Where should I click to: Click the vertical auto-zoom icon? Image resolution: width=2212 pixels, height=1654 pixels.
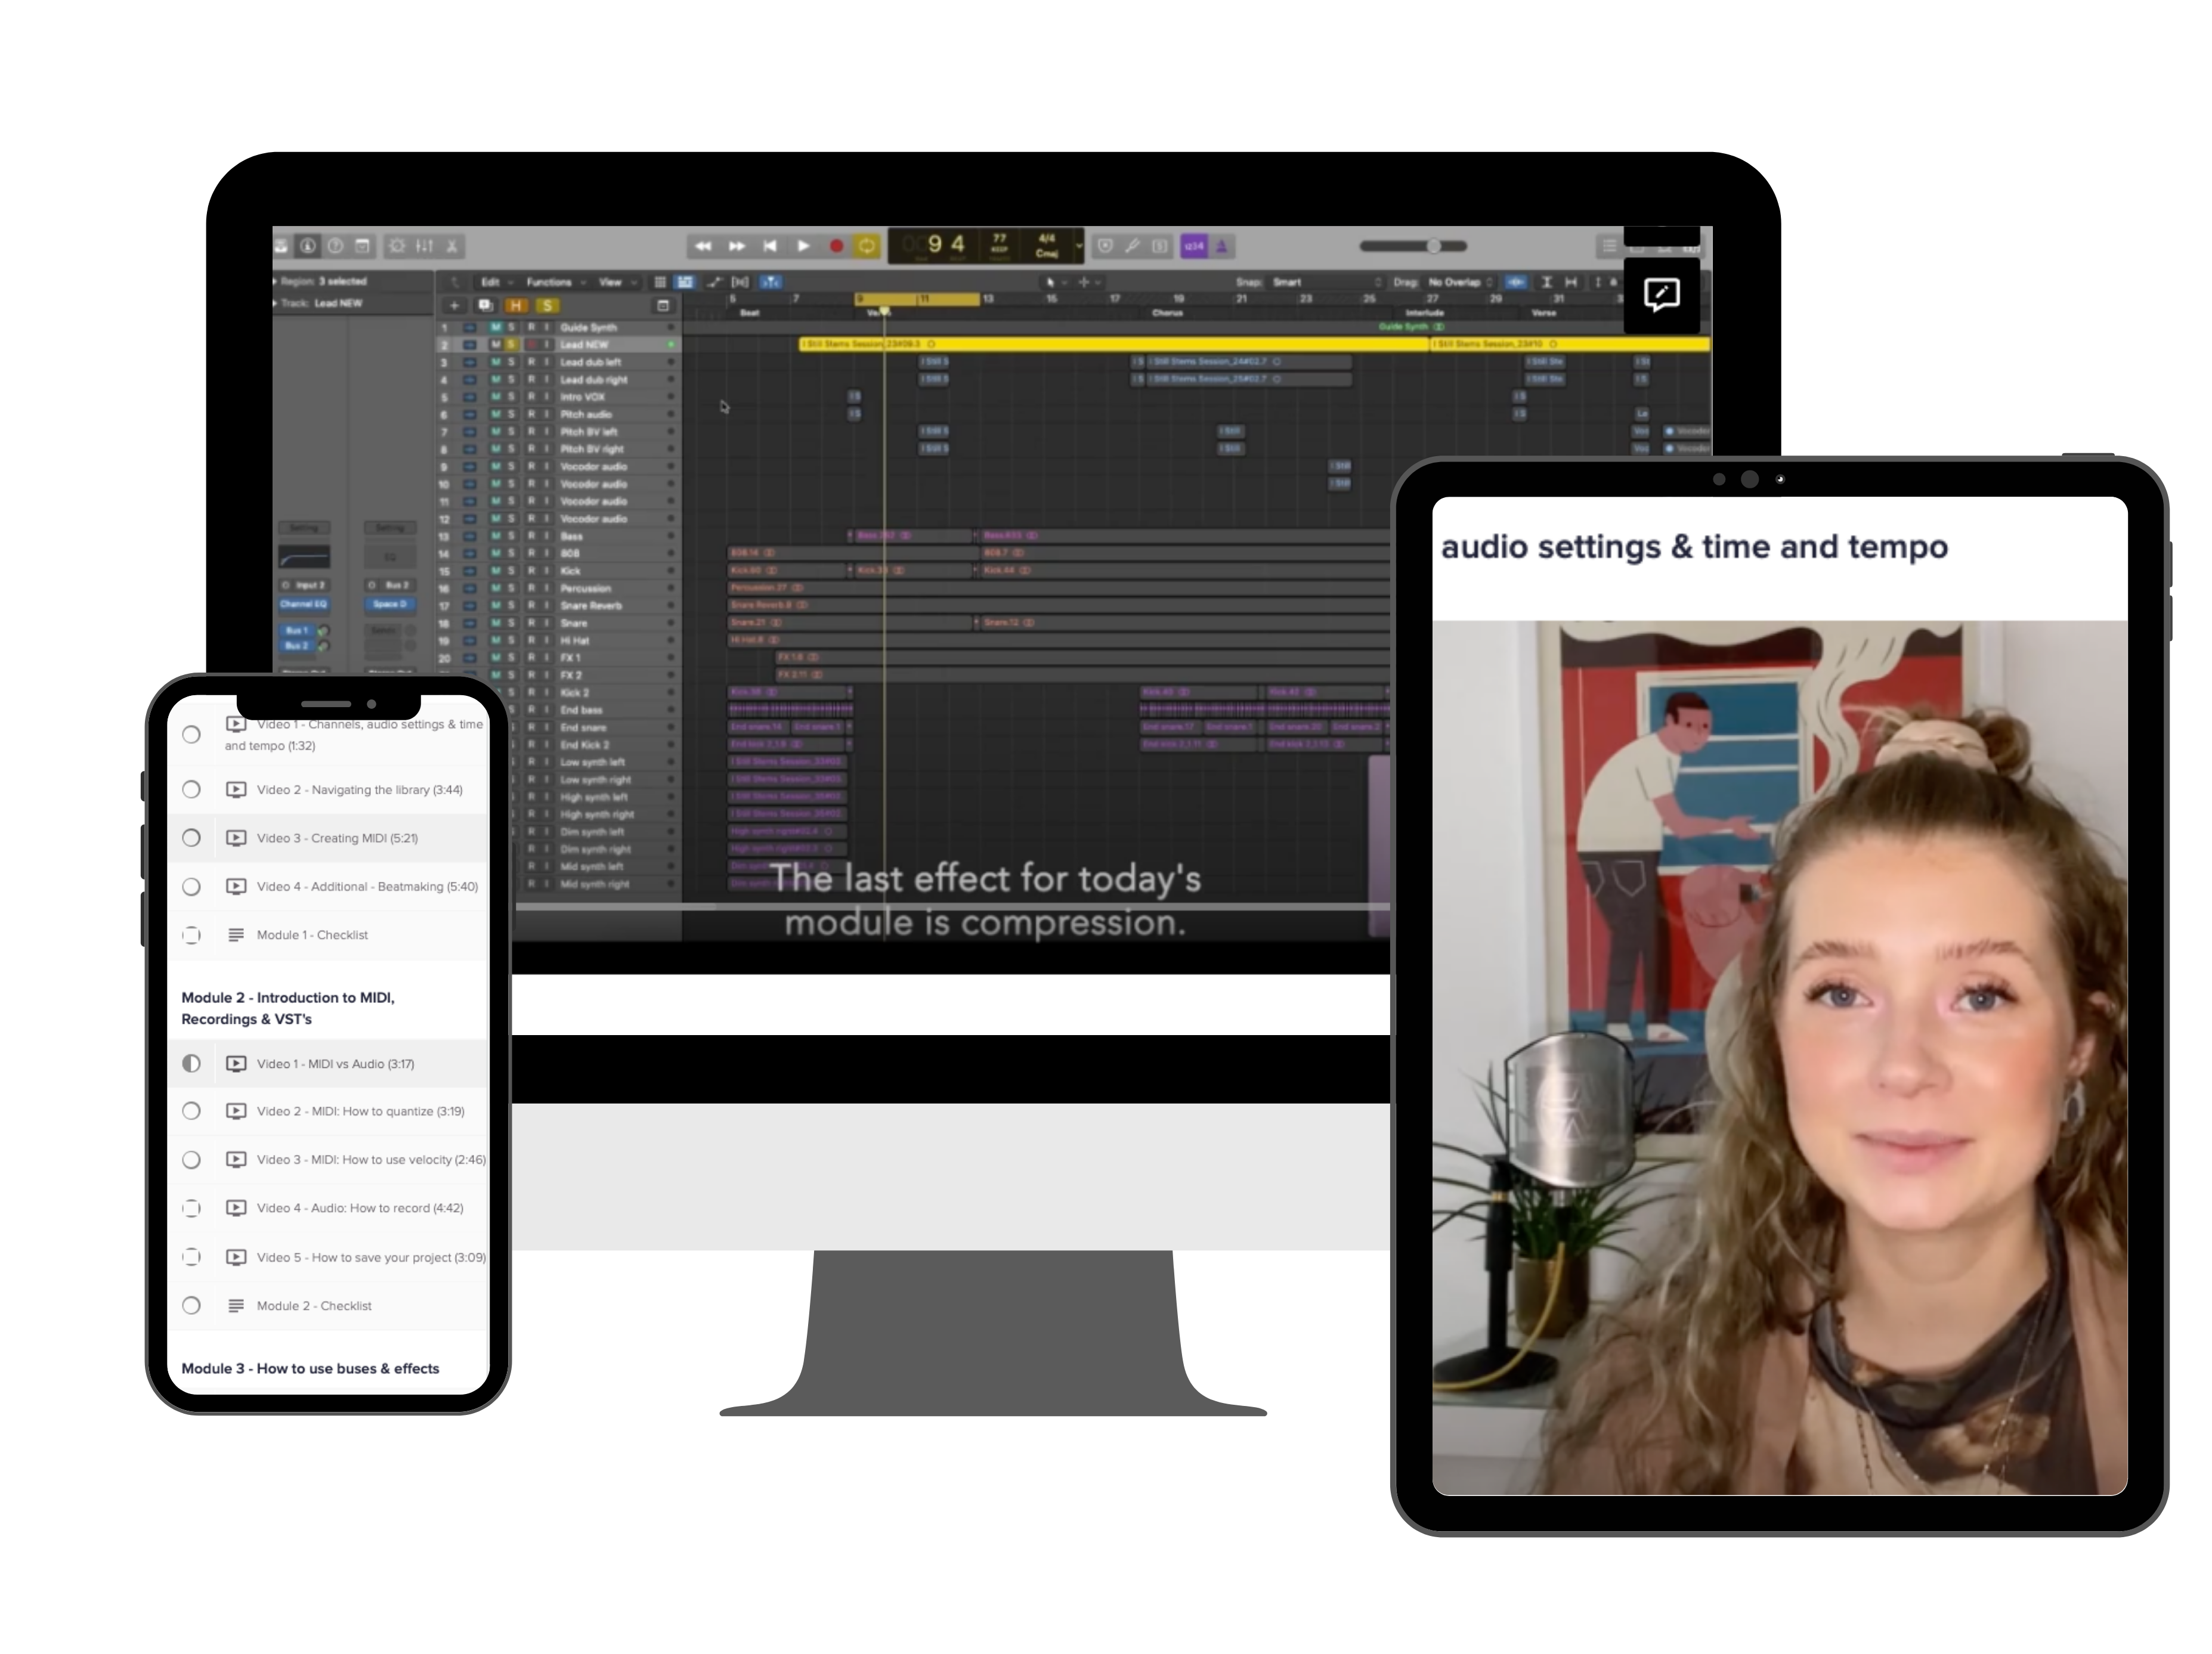point(1546,282)
